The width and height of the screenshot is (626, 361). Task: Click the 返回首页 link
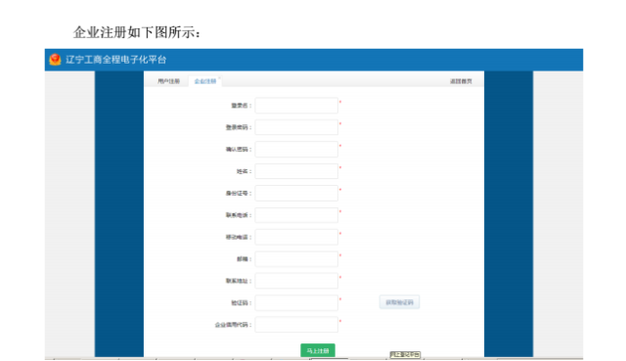pos(461,81)
